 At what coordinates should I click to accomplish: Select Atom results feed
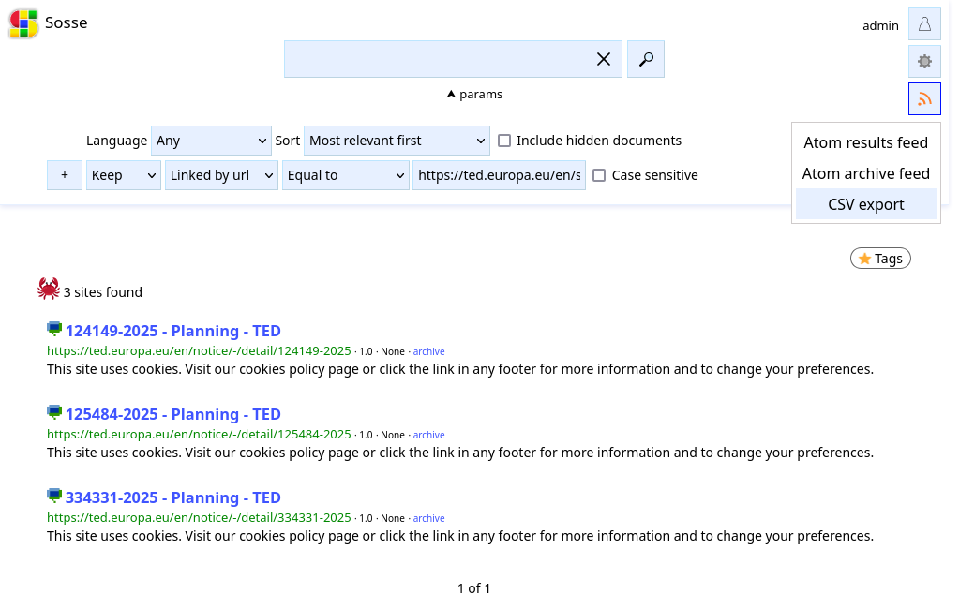[x=865, y=142]
